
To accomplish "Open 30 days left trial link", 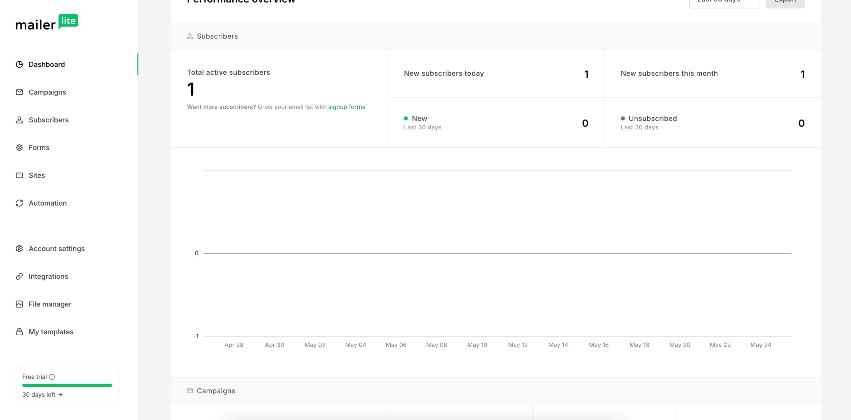I will pyautogui.click(x=42, y=395).
